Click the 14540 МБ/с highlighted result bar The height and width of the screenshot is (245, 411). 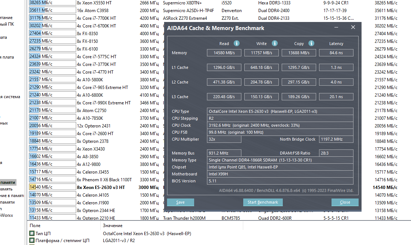click(52, 187)
